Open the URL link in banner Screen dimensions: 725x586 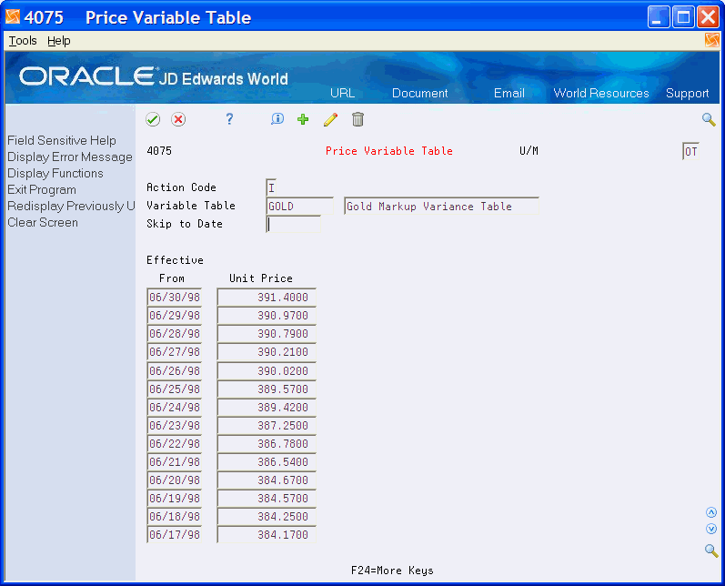tap(343, 93)
